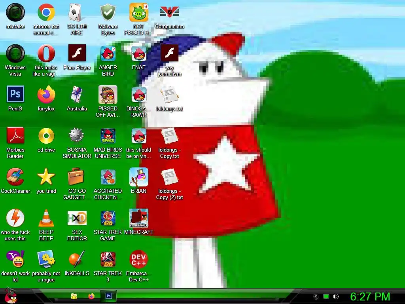The image size is (405, 304).
Task: Open the FNAF Angry Birds icon
Action: click(x=139, y=53)
